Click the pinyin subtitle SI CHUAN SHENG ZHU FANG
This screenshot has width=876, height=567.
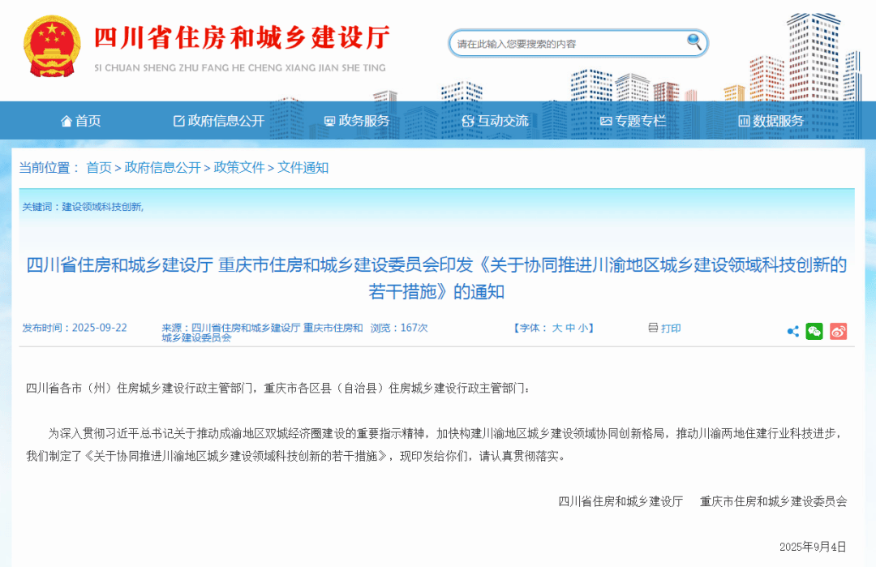(240, 67)
